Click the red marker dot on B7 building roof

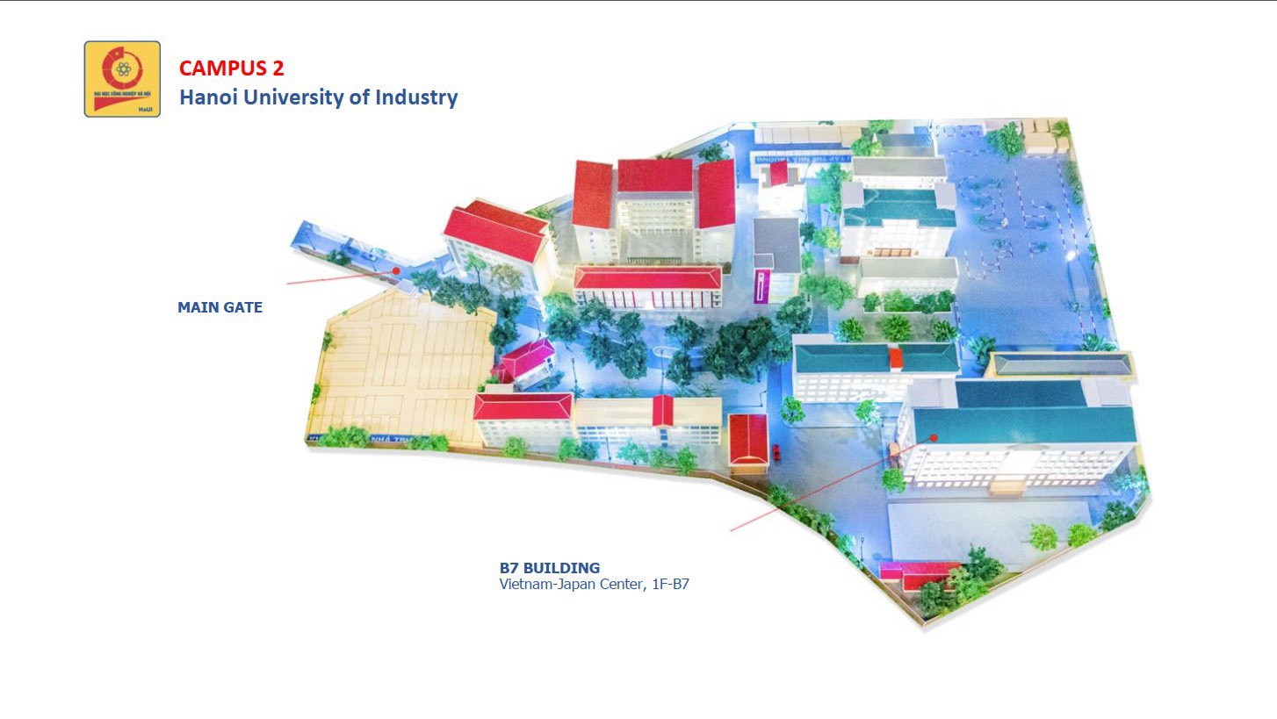point(934,437)
